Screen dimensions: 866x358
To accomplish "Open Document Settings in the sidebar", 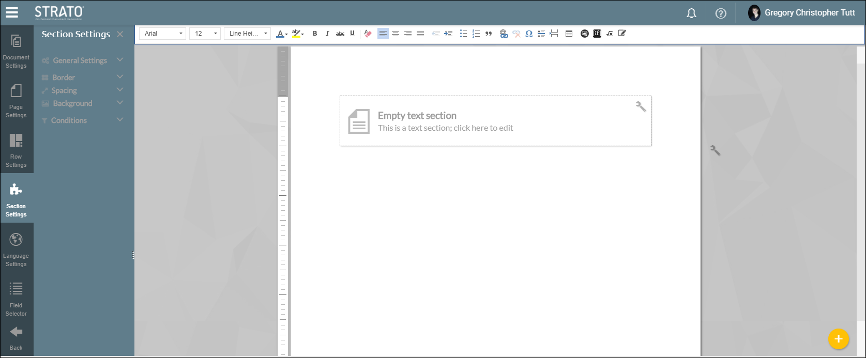I will point(16,51).
